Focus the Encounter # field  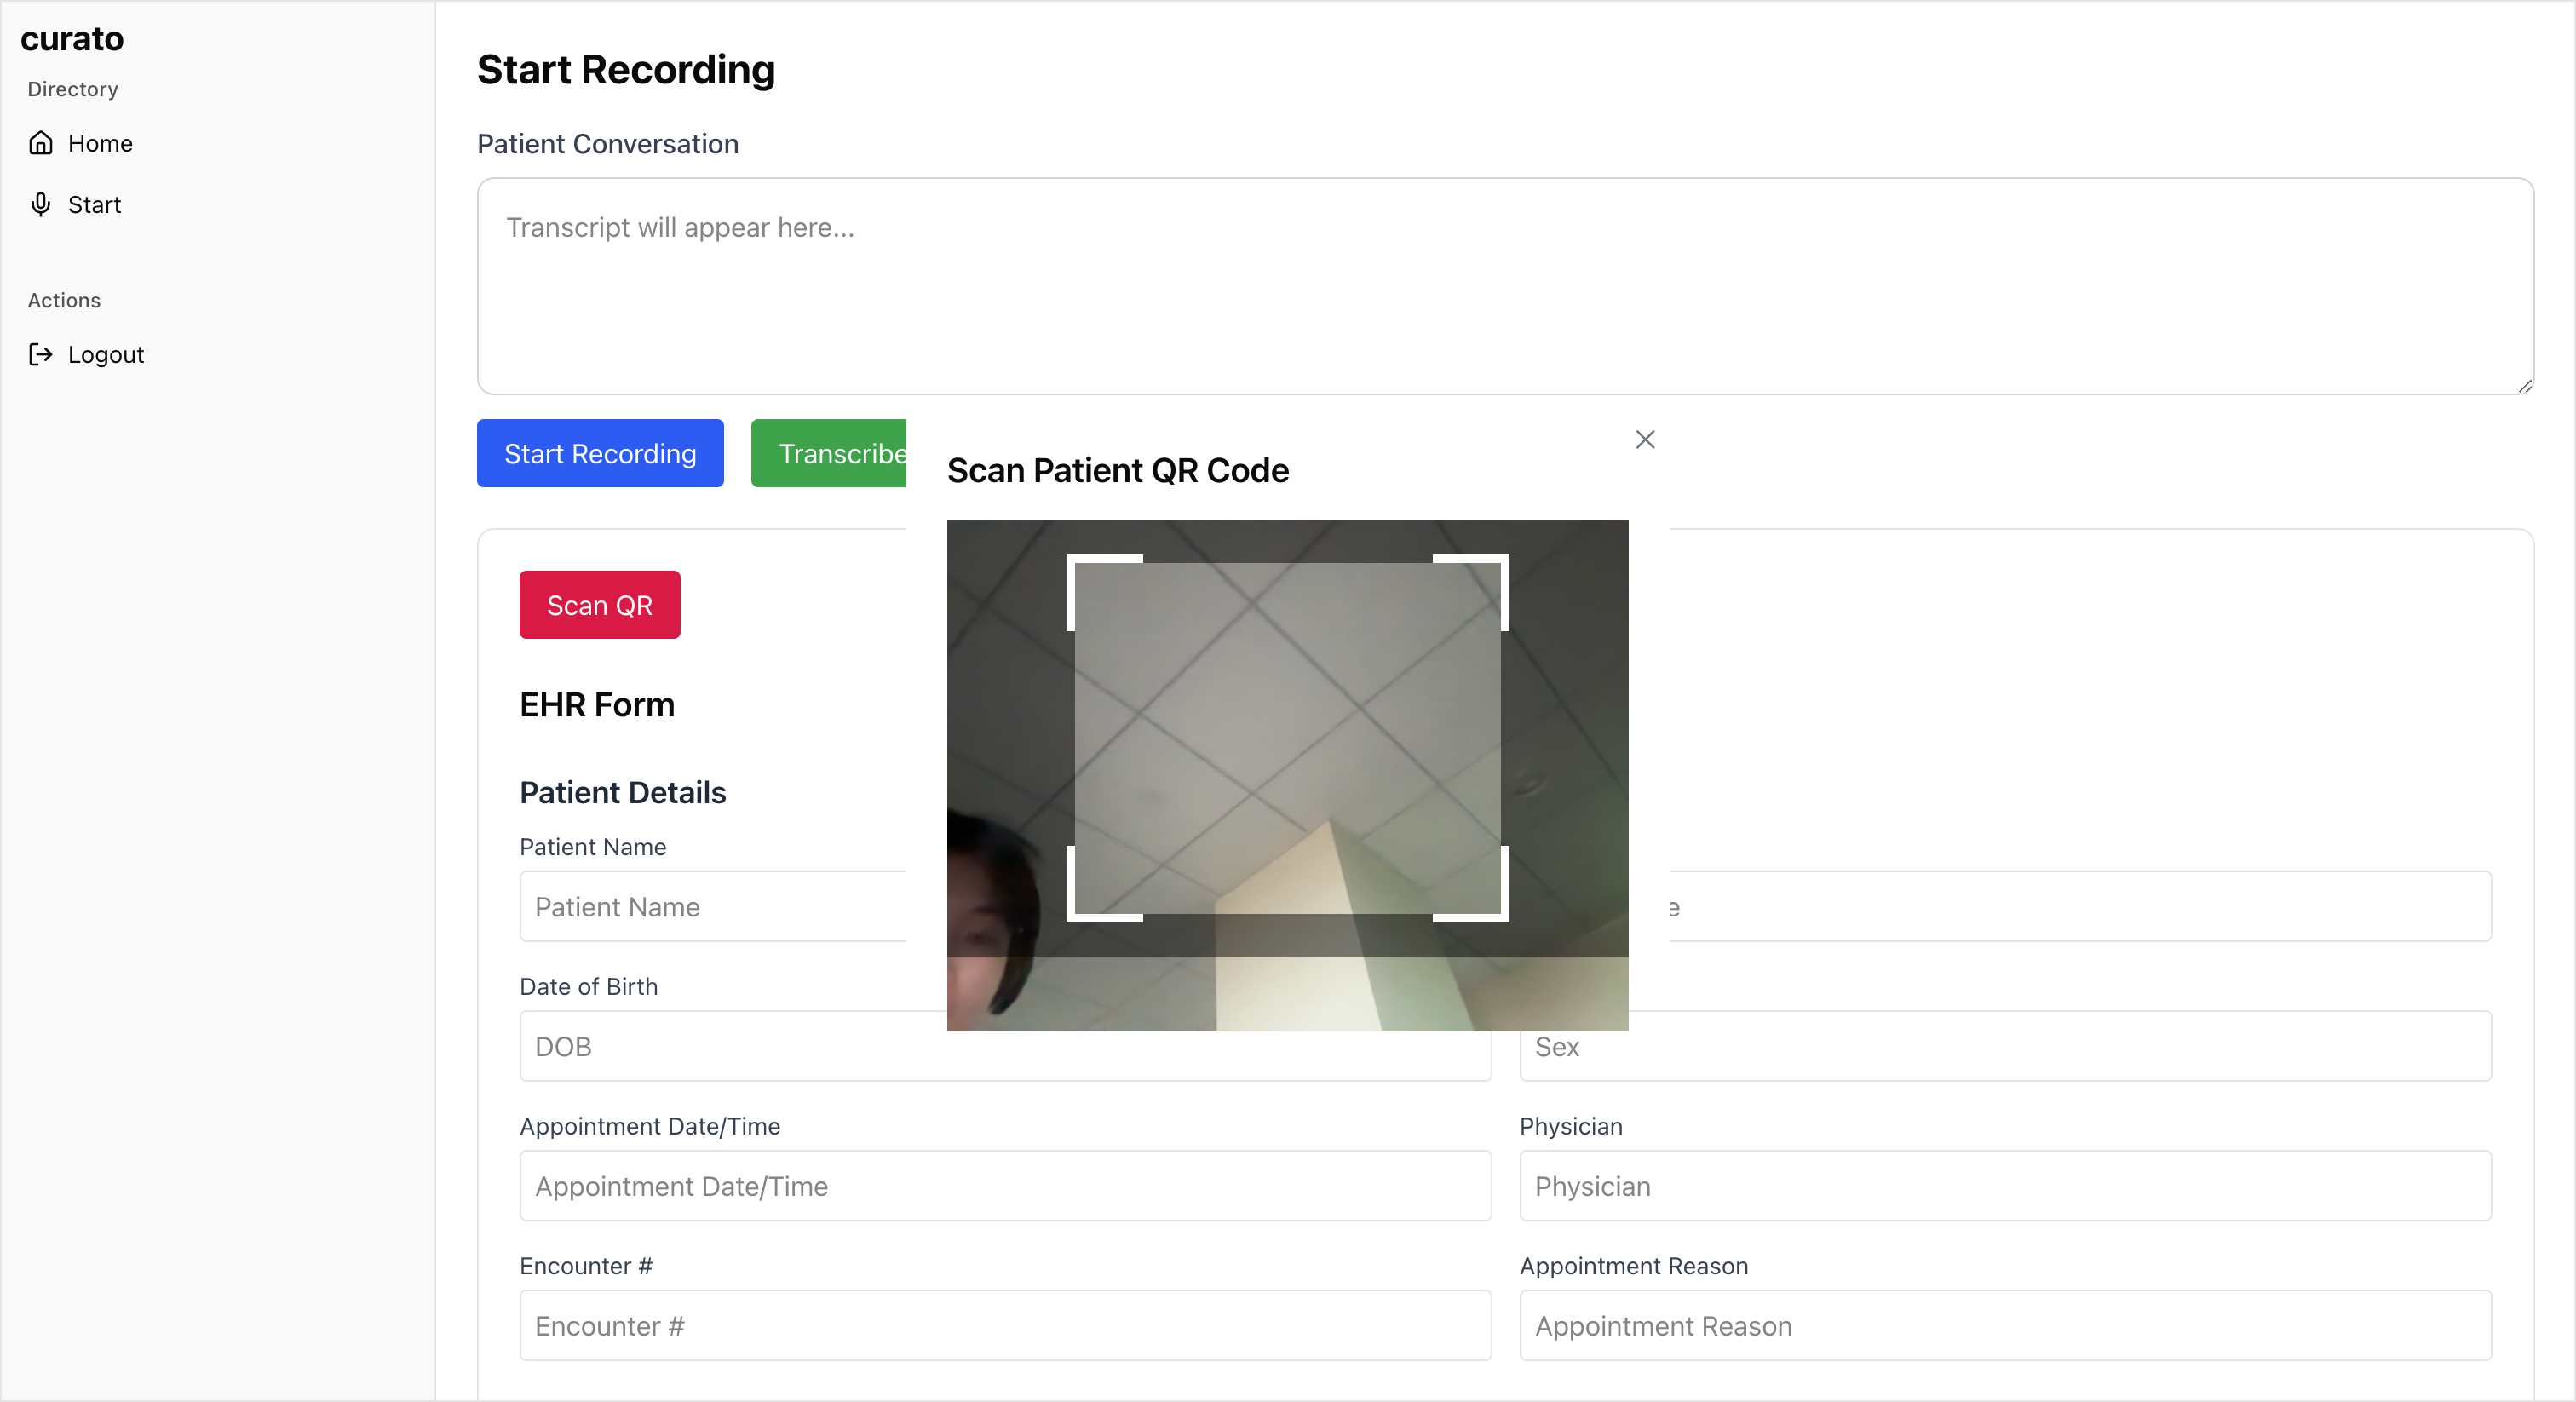(1004, 1325)
